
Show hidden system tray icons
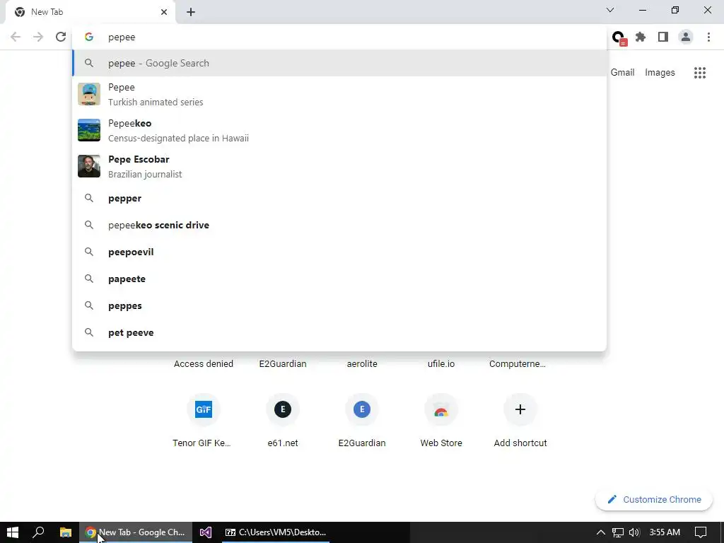pos(601,532)
